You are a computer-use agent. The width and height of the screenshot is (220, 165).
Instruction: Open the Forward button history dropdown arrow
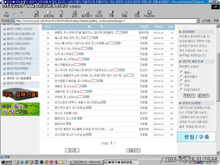(x=29, y=14)
